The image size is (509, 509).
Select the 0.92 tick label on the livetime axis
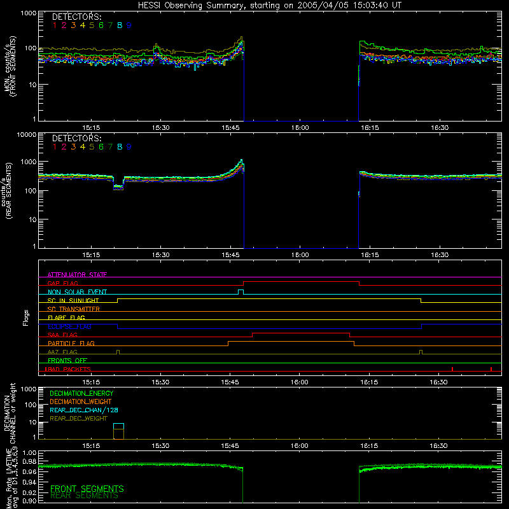pyautogui.click(x=29, y=492)
